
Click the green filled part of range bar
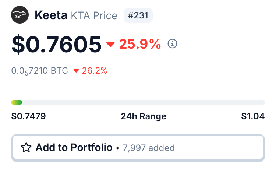coord(17,102)
